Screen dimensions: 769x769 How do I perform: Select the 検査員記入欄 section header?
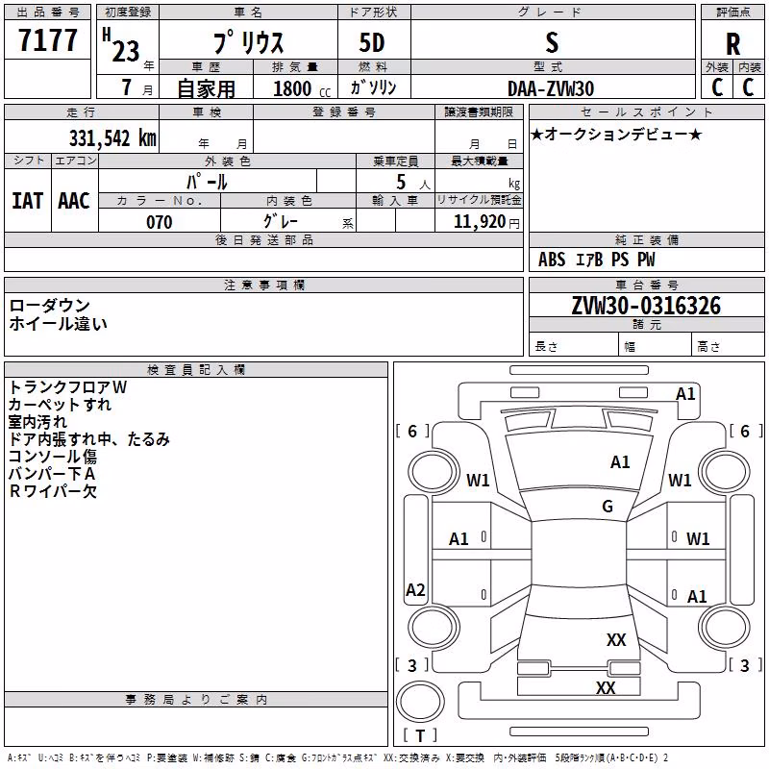[x=196, y=370]
